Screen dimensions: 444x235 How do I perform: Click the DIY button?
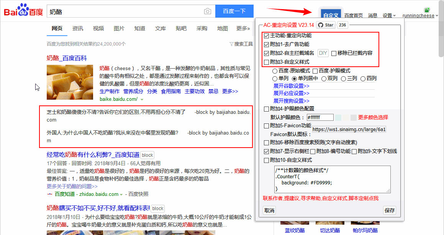(323, 53)
